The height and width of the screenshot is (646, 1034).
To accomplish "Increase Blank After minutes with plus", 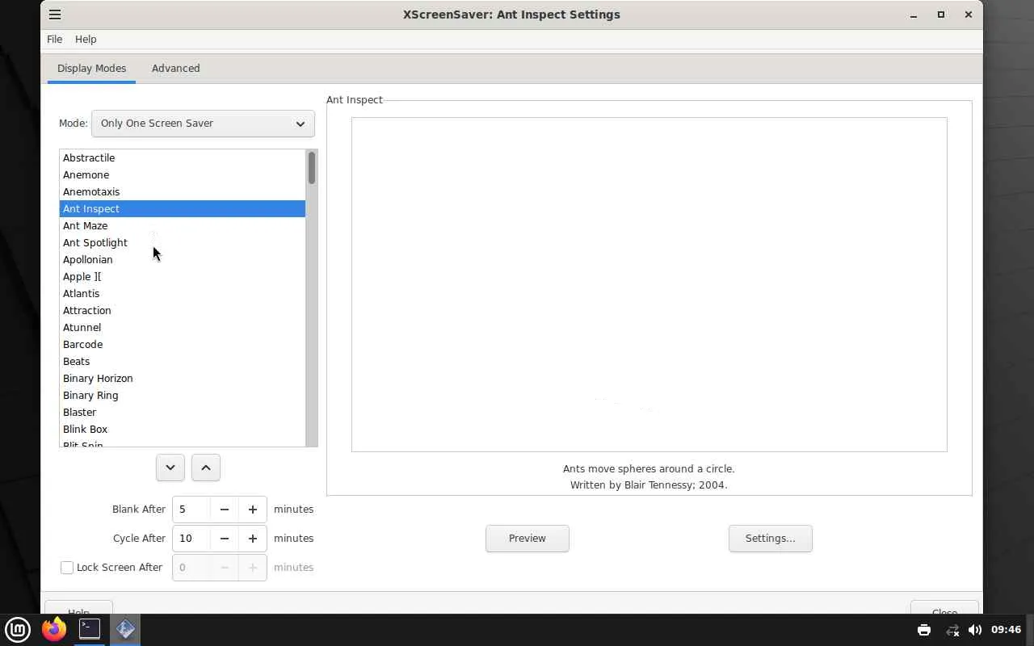I will tap(253, 510).
